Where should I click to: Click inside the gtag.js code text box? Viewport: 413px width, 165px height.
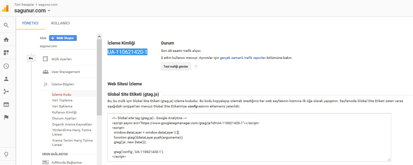250,138
